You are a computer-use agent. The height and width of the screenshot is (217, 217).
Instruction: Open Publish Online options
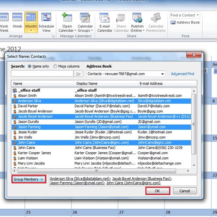[x=137, y=22]
